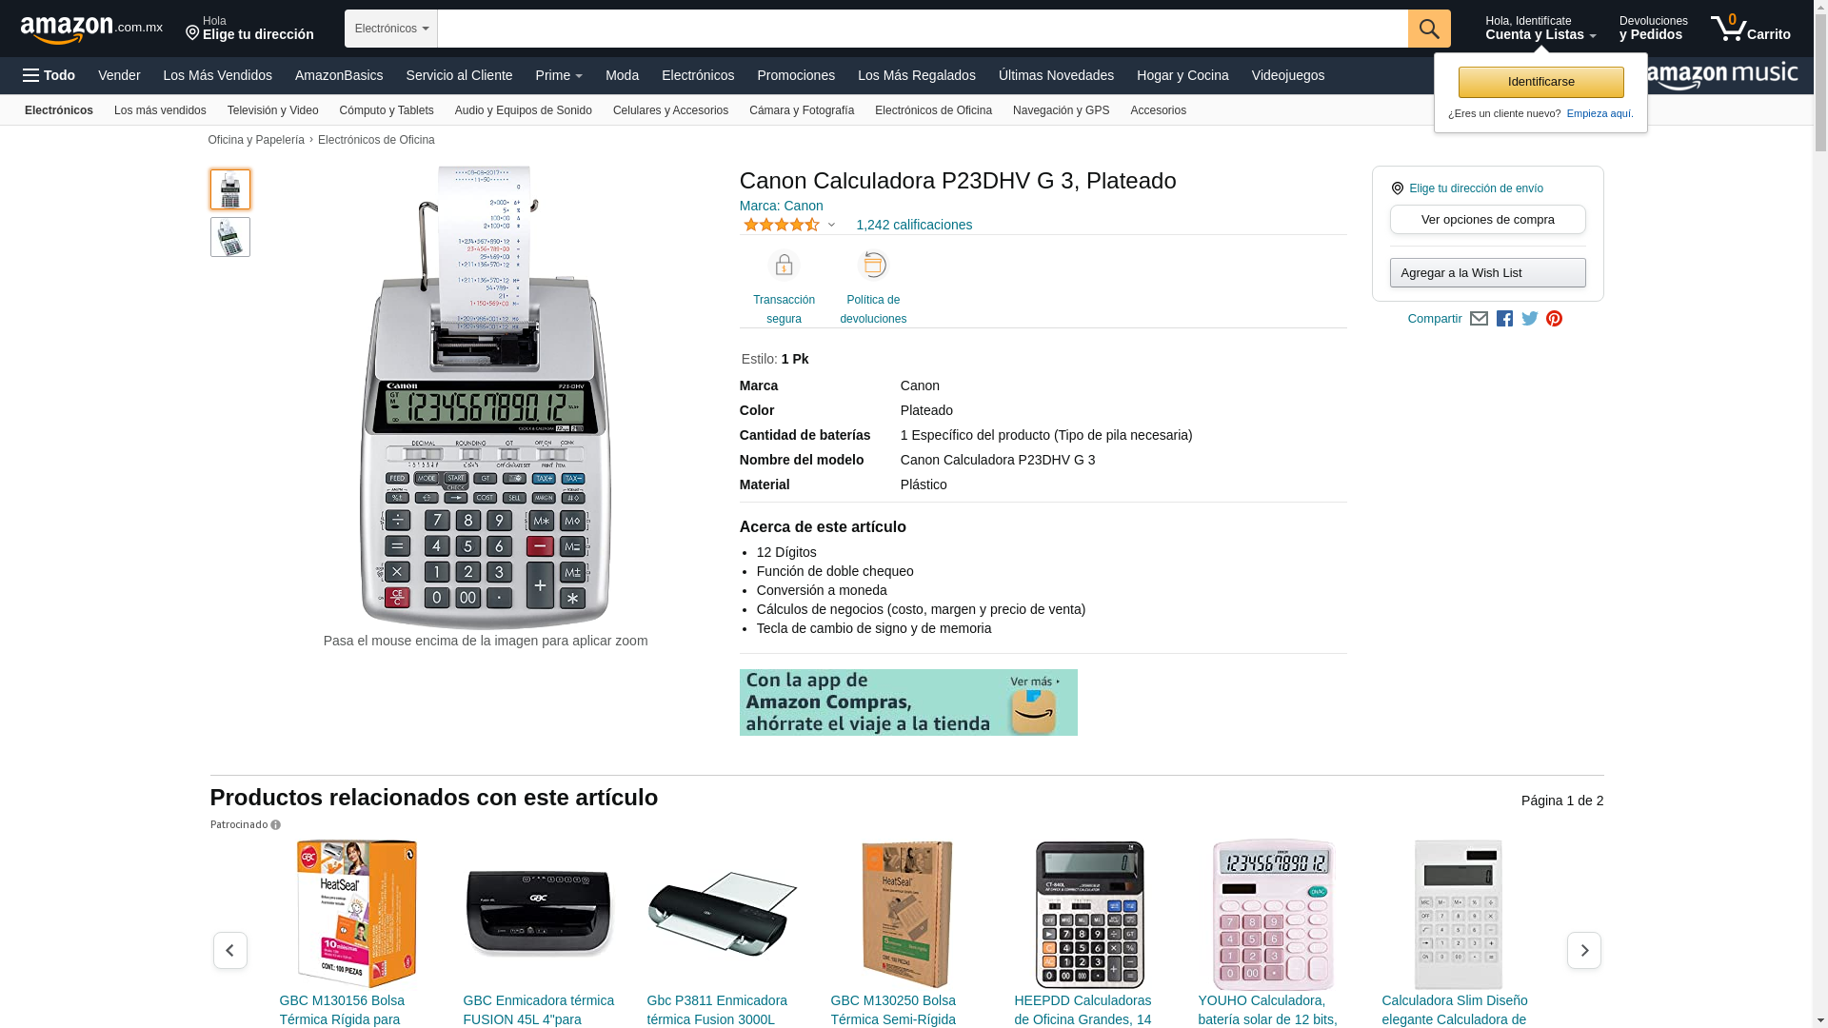Share product on Twitter icon

[1530, 319]
